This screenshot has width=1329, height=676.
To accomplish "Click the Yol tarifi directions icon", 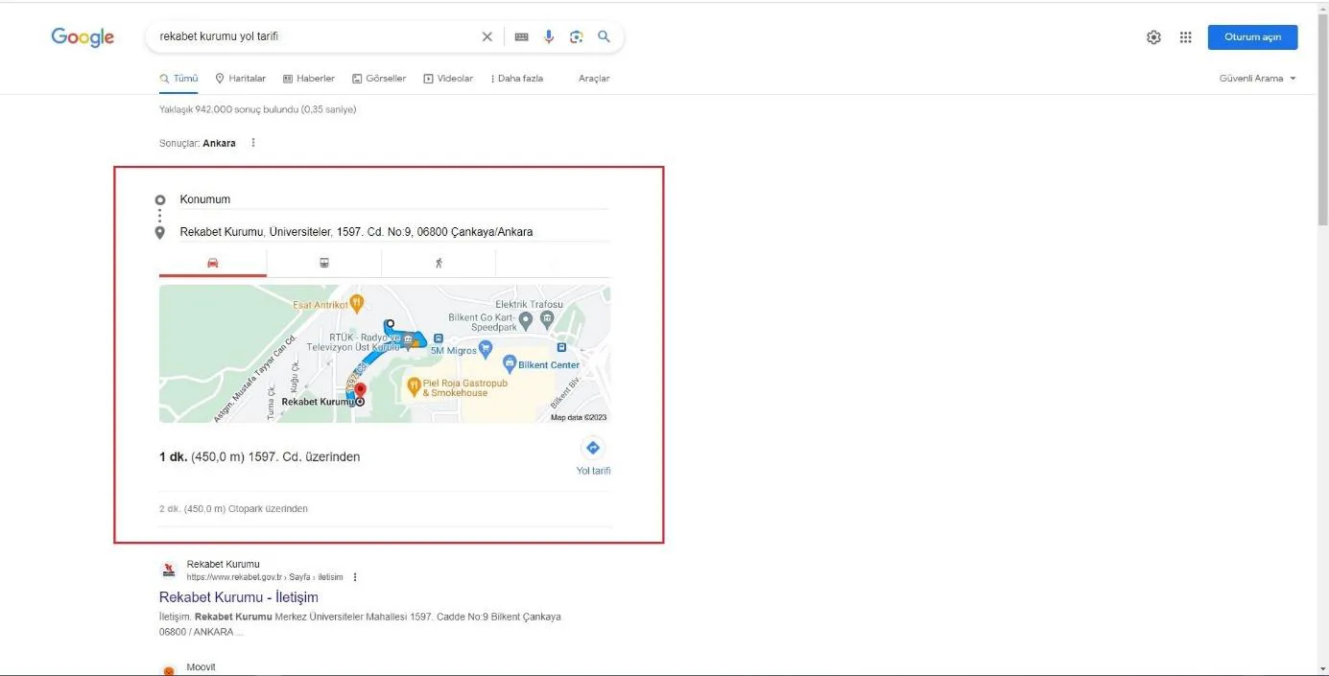I will coord(593,448).
